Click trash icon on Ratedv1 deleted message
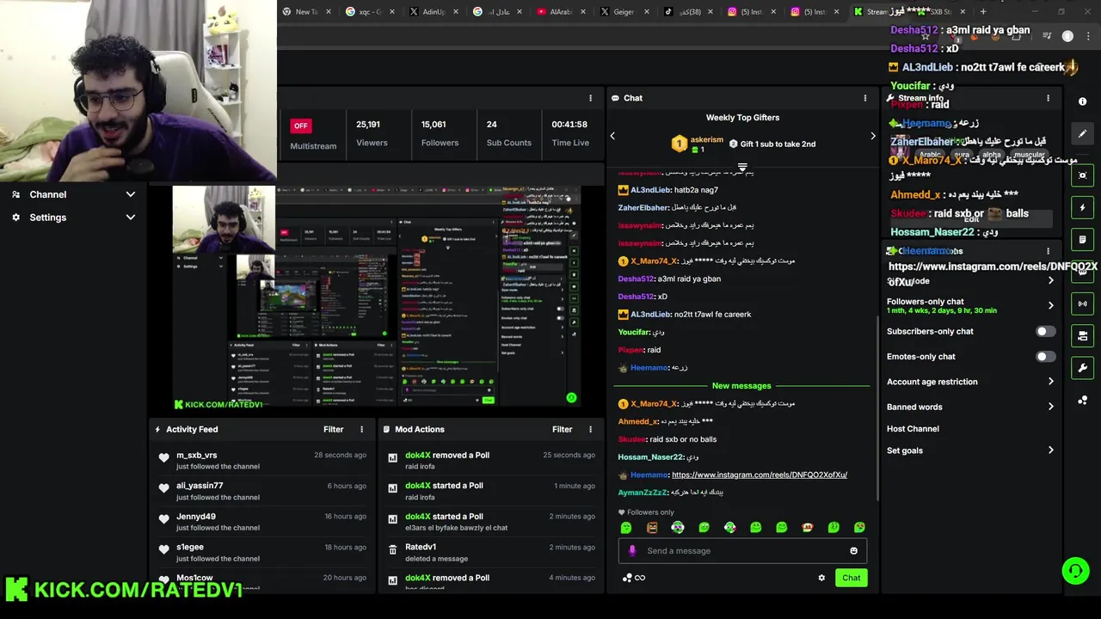The image size is (1101, 619). click(x=392, y=549)
